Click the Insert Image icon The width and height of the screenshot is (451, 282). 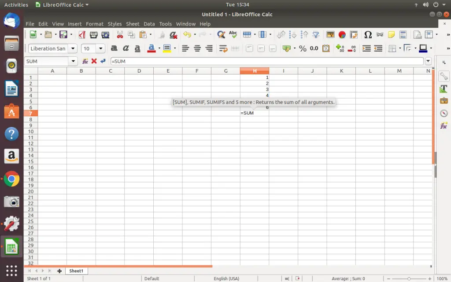330,35
